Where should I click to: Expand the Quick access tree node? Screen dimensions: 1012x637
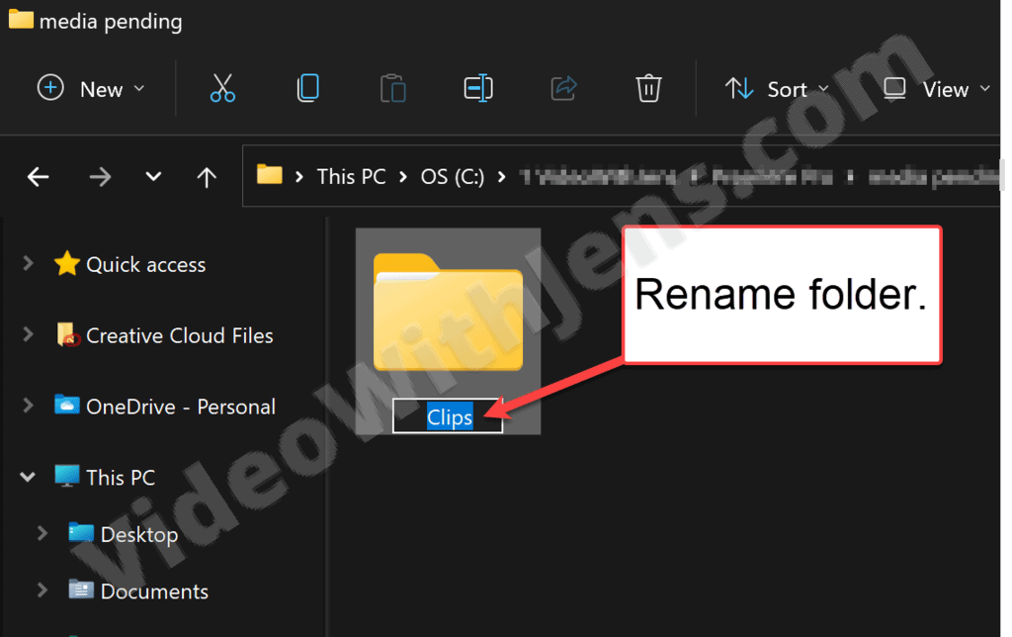tap(28, 263)
